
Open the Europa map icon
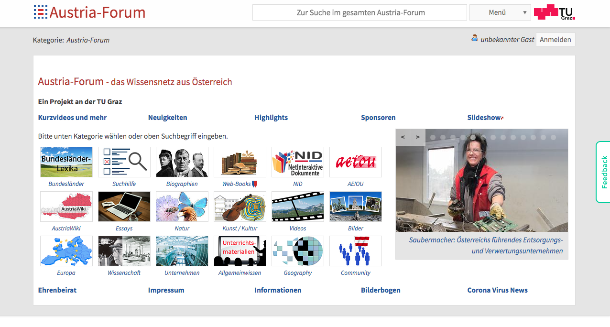click(x=66, y=251)
